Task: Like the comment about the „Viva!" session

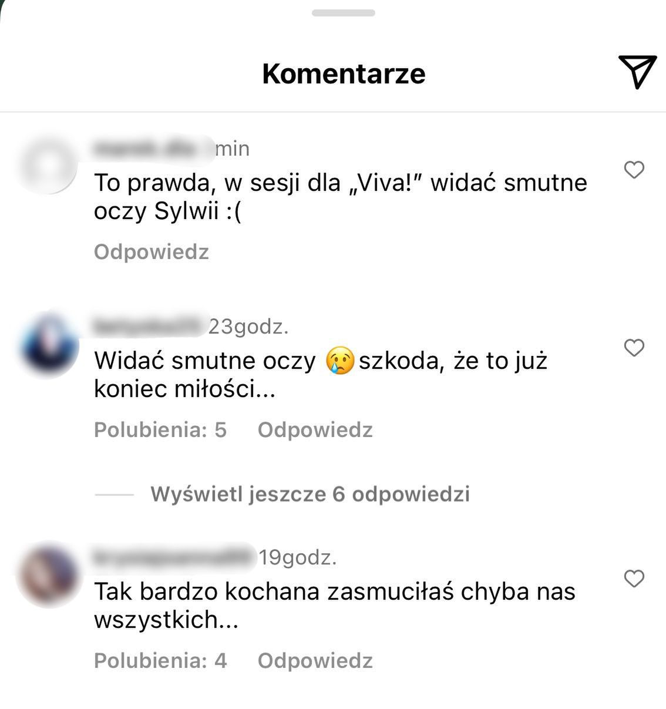Action: [x=634, y=170]
